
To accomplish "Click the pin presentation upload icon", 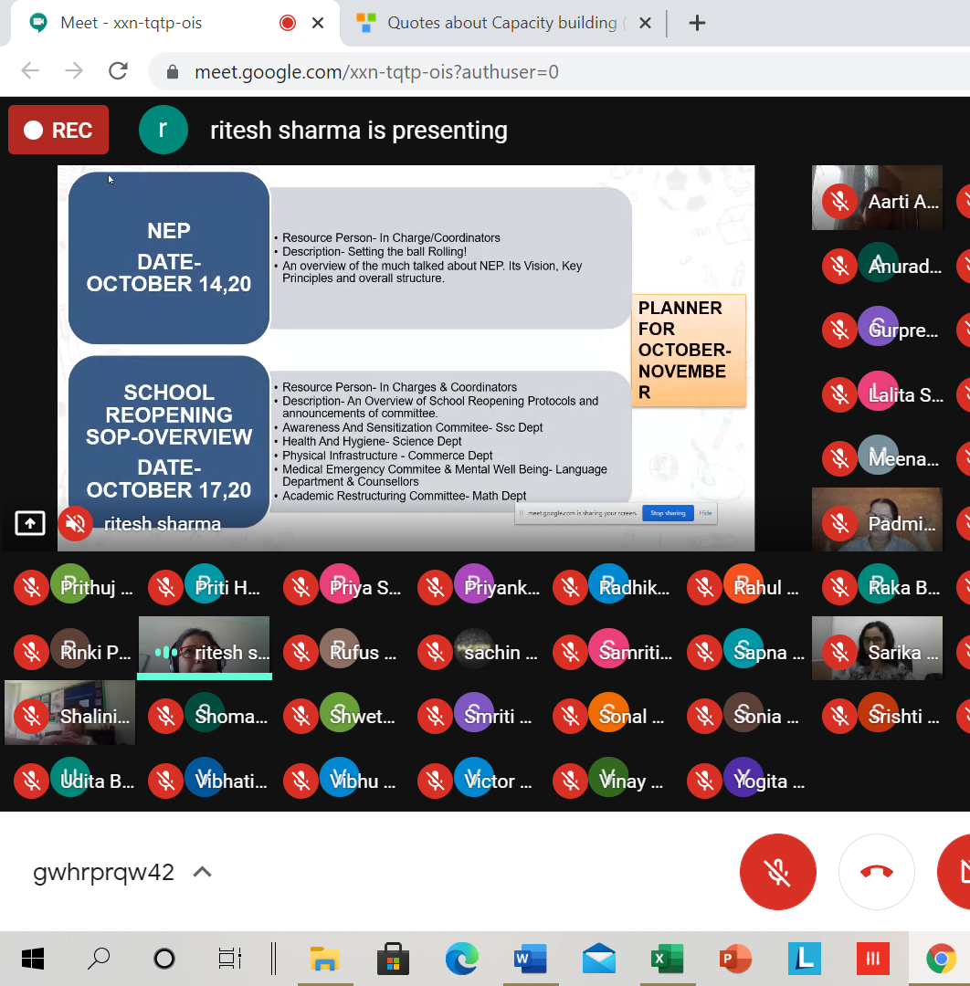I will (x=30, y=523).
